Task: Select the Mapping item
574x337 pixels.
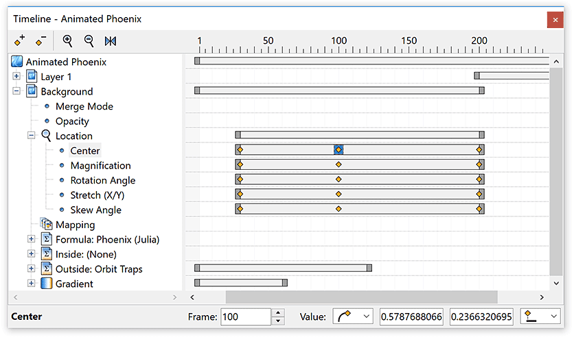Action: click(75, 225)
